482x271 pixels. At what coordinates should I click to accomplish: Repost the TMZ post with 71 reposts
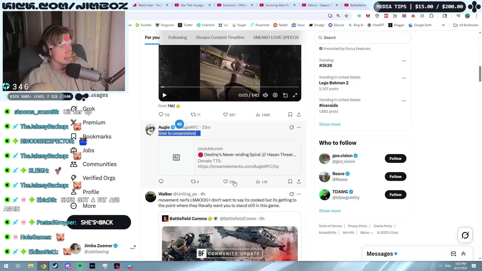click(x=195, y=114)
